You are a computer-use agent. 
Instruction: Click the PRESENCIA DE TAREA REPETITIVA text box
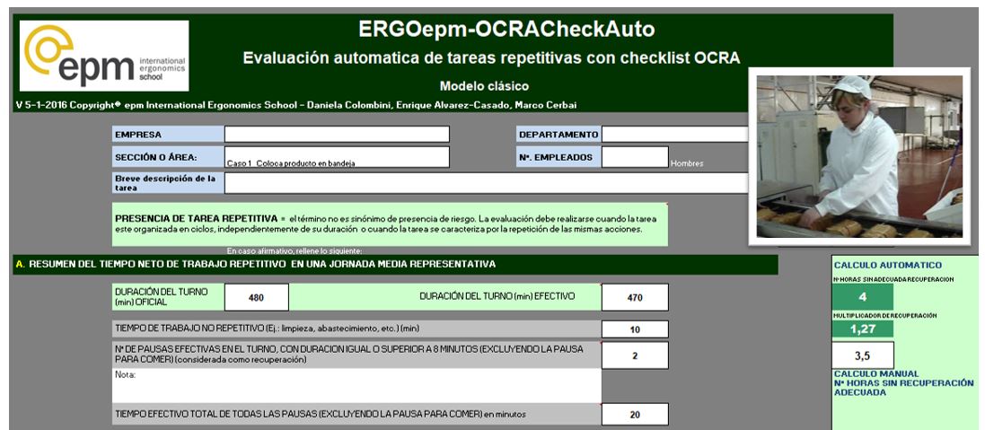click(x=390, y=224)
